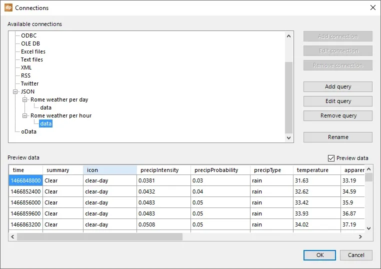381x269 pixels.
Task: Select precipIntensity cell 0.0508
Action: [164, 224]
